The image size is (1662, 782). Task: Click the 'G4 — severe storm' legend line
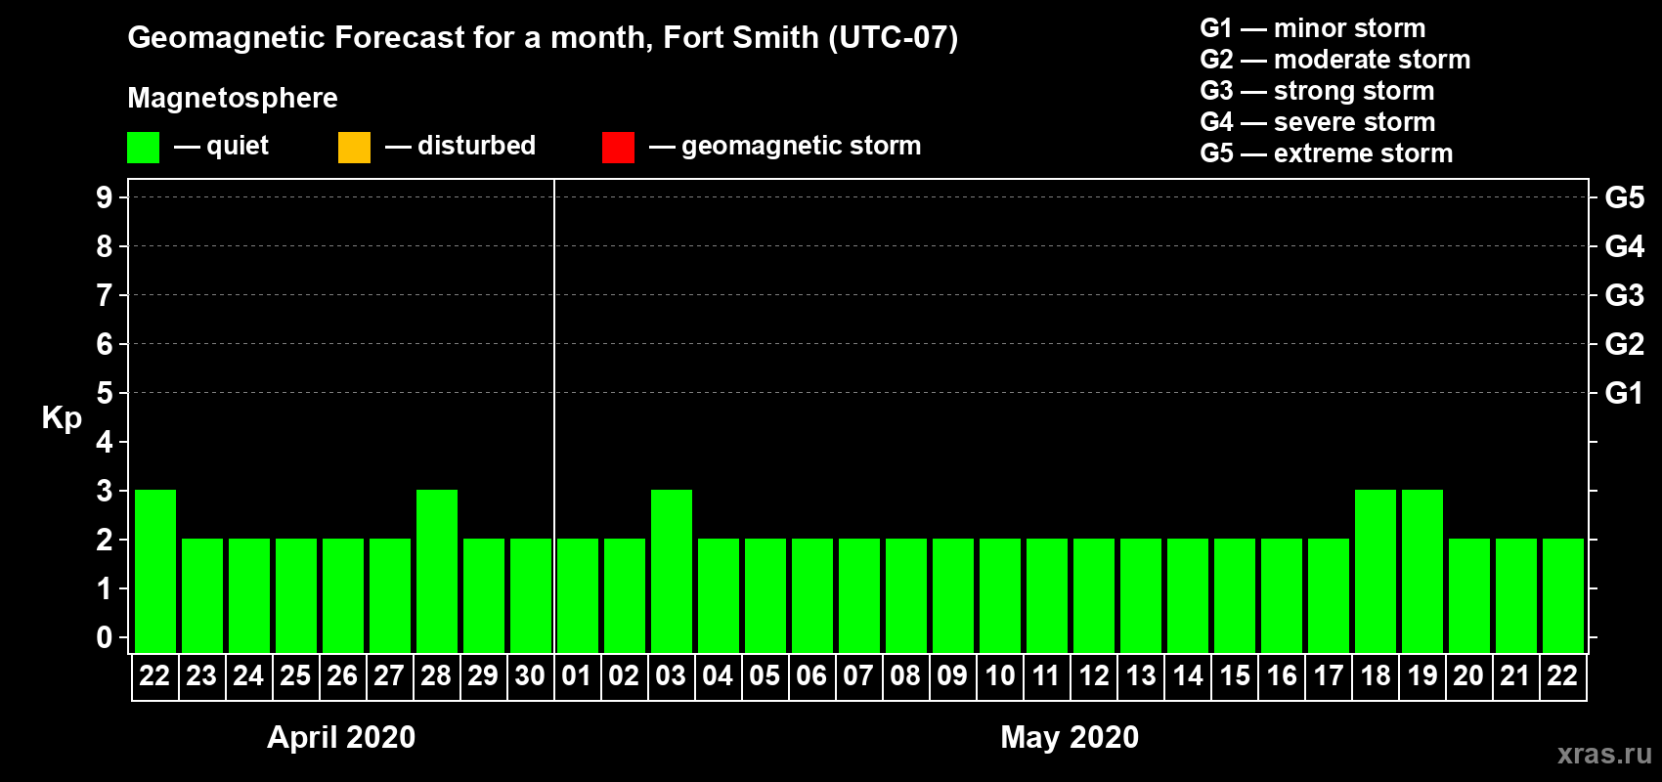(x=1318, y=122)
